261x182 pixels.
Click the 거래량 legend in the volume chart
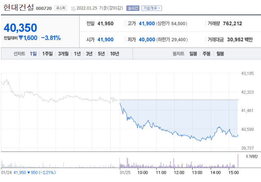point(252,156)
